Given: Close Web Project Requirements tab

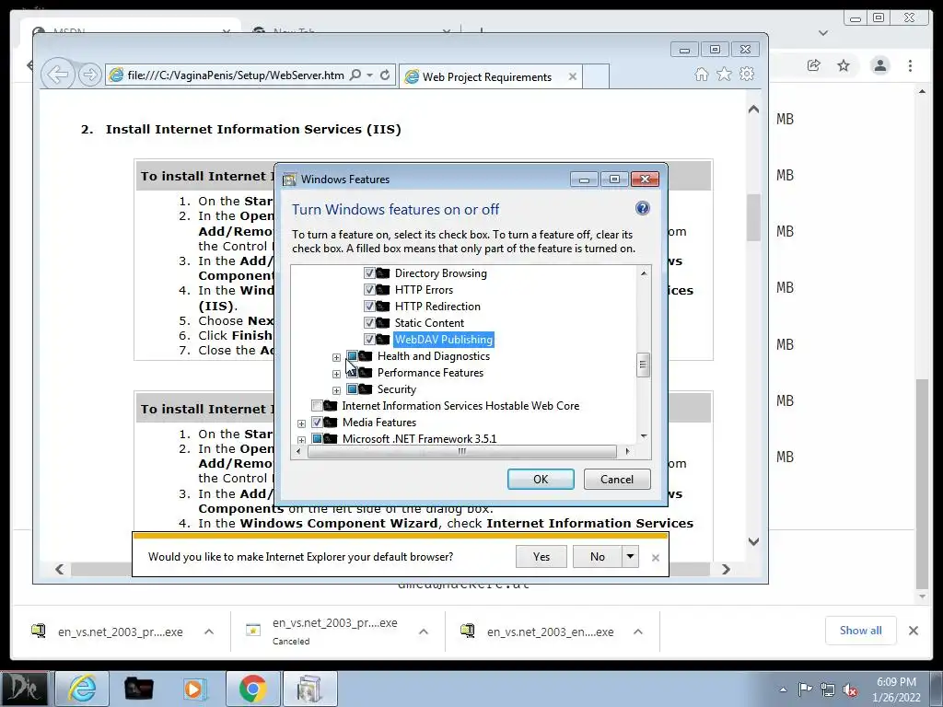Looking at the screenshot, I should click(573, 77).
